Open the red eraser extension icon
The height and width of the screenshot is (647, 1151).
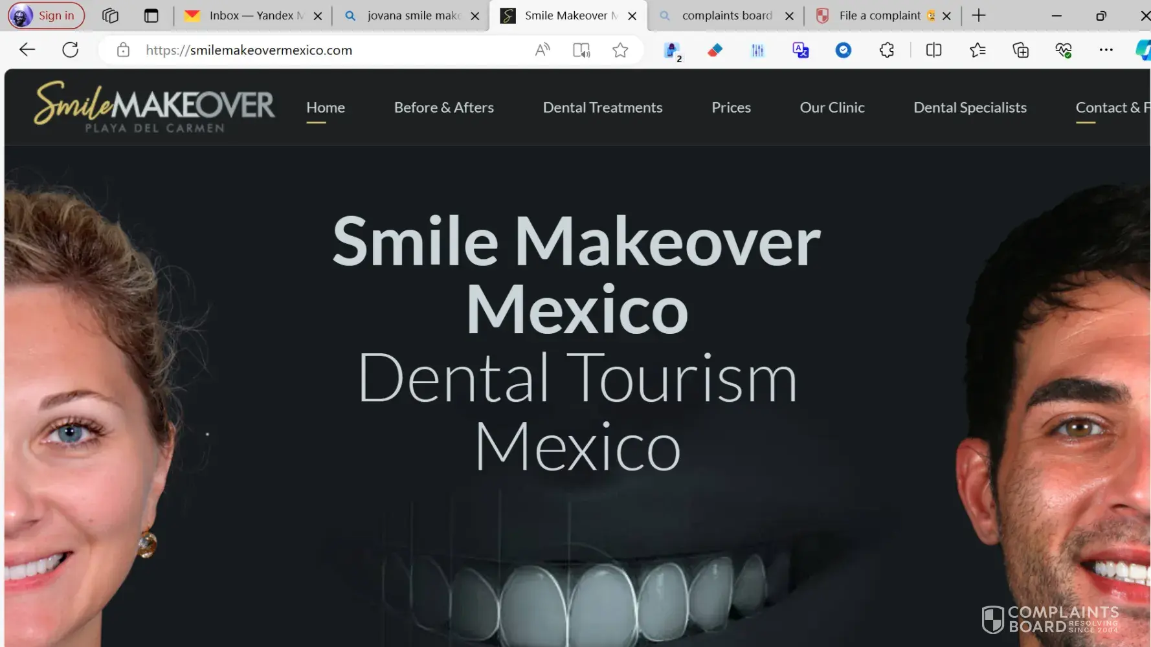(x=715, y=50)
